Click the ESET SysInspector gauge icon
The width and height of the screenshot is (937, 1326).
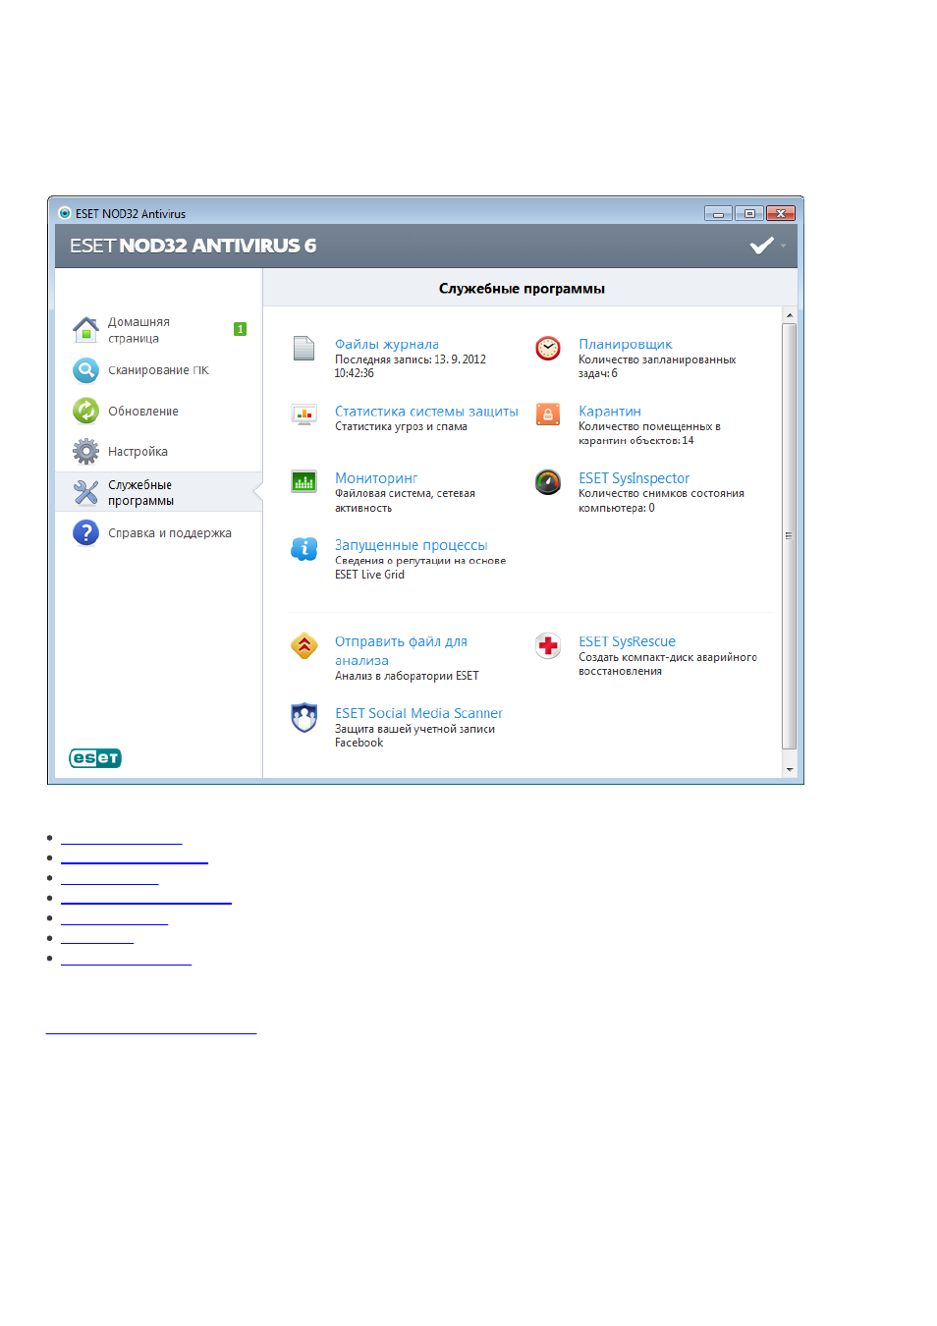point(548,481)
